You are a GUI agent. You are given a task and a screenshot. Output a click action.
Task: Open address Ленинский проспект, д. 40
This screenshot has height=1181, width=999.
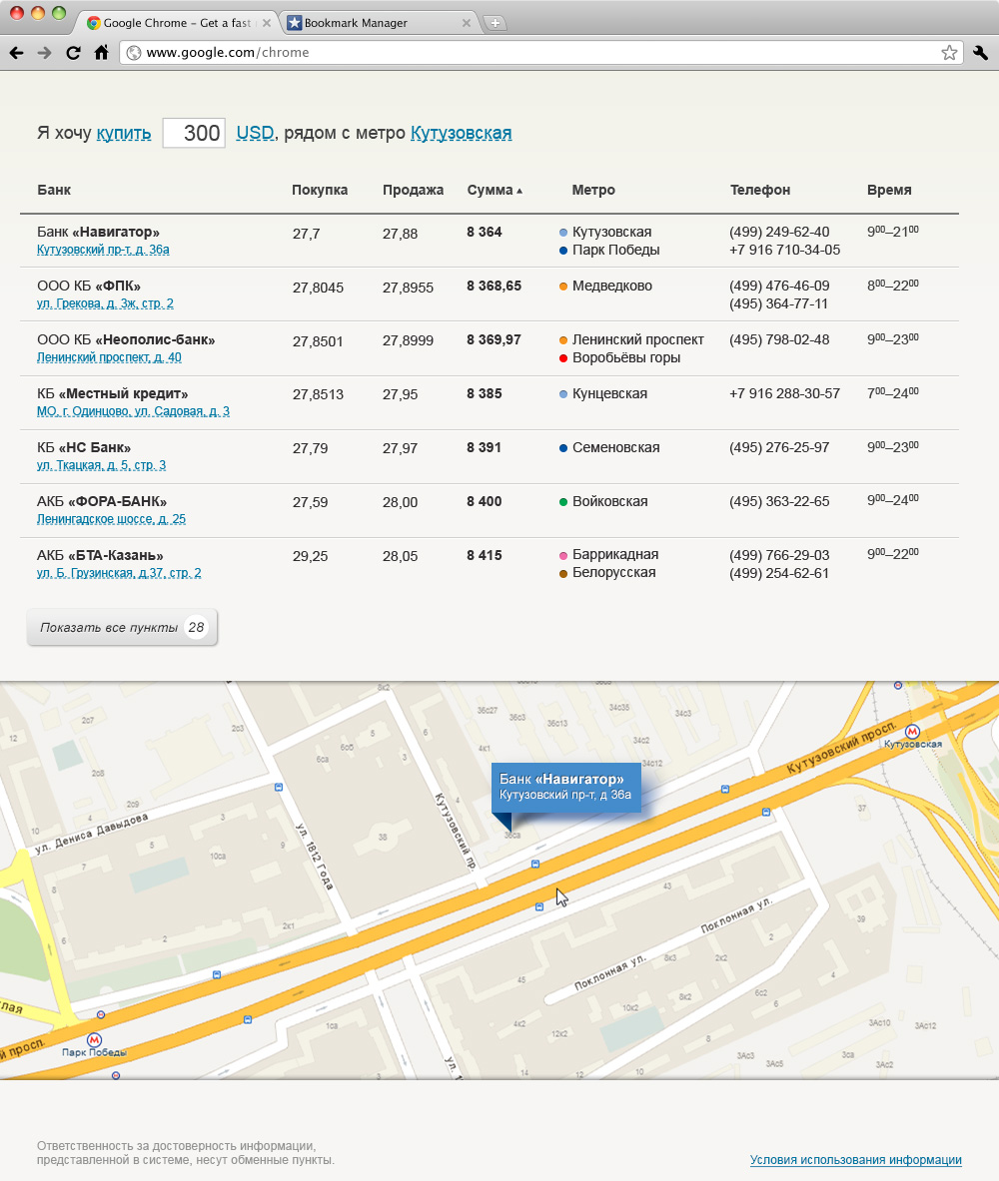[x=109, y=357]
